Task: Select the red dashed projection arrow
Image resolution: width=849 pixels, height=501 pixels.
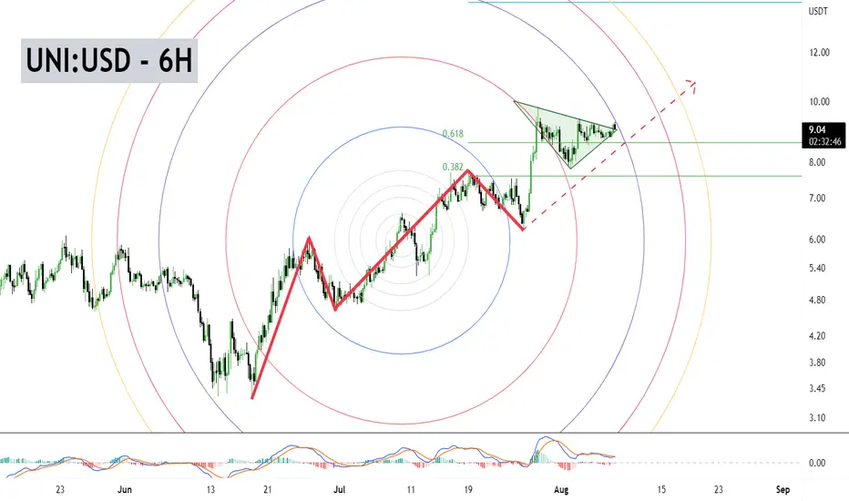Action: click(x=609, y=155)
